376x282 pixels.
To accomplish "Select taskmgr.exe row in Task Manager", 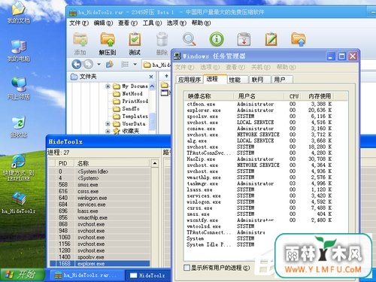I will (x=259, y=183).
